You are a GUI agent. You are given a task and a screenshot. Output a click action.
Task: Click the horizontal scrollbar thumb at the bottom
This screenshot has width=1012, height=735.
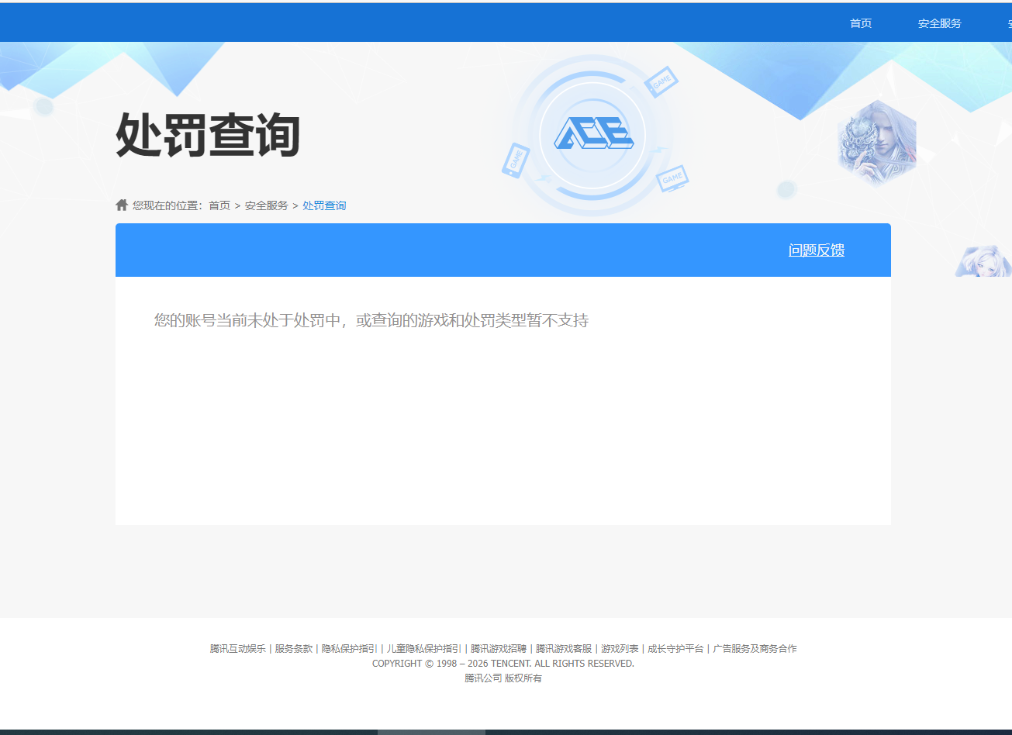[431, 732]
